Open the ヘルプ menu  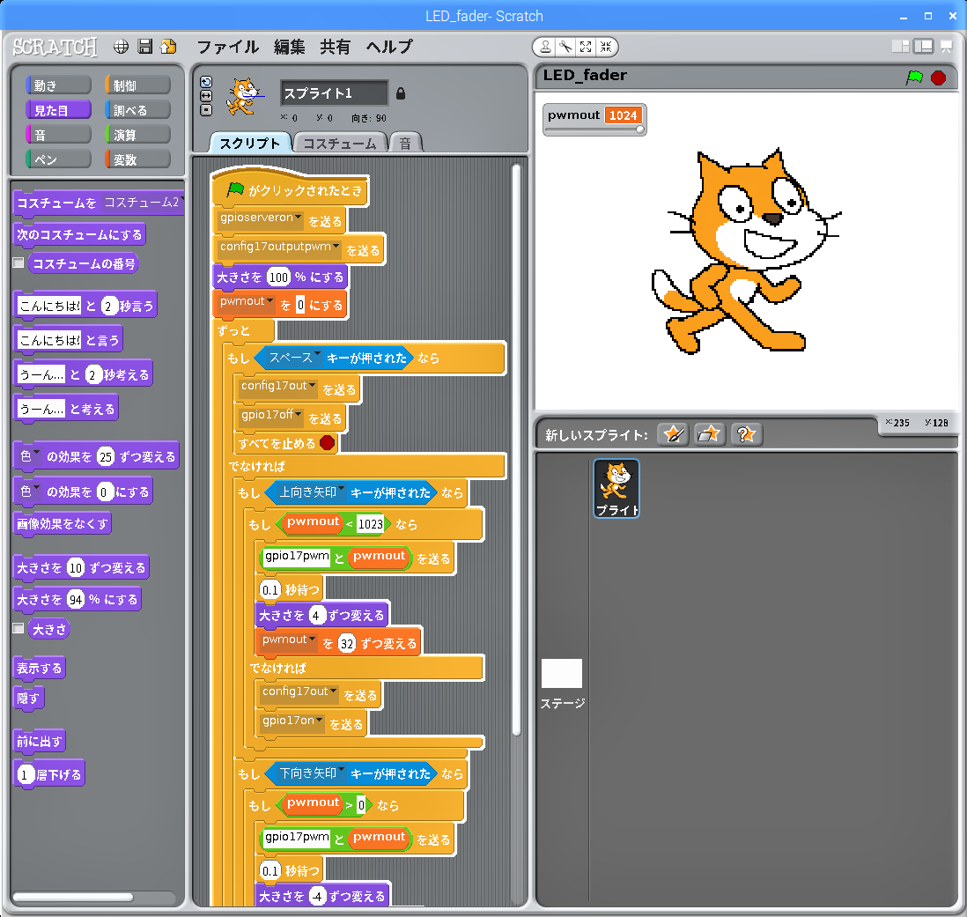[x=389, y=47]
